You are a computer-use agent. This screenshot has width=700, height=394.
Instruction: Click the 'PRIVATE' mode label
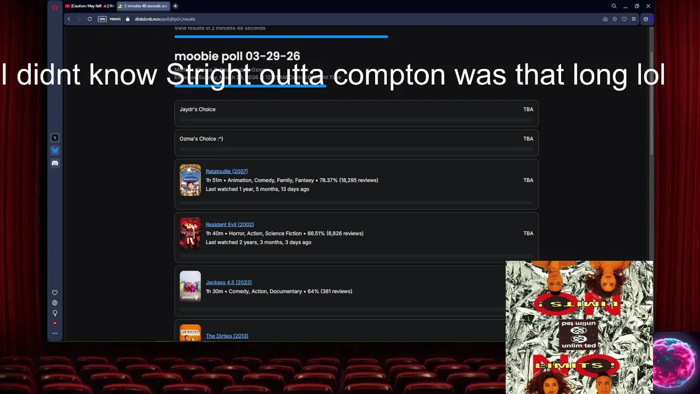(115, 19)
